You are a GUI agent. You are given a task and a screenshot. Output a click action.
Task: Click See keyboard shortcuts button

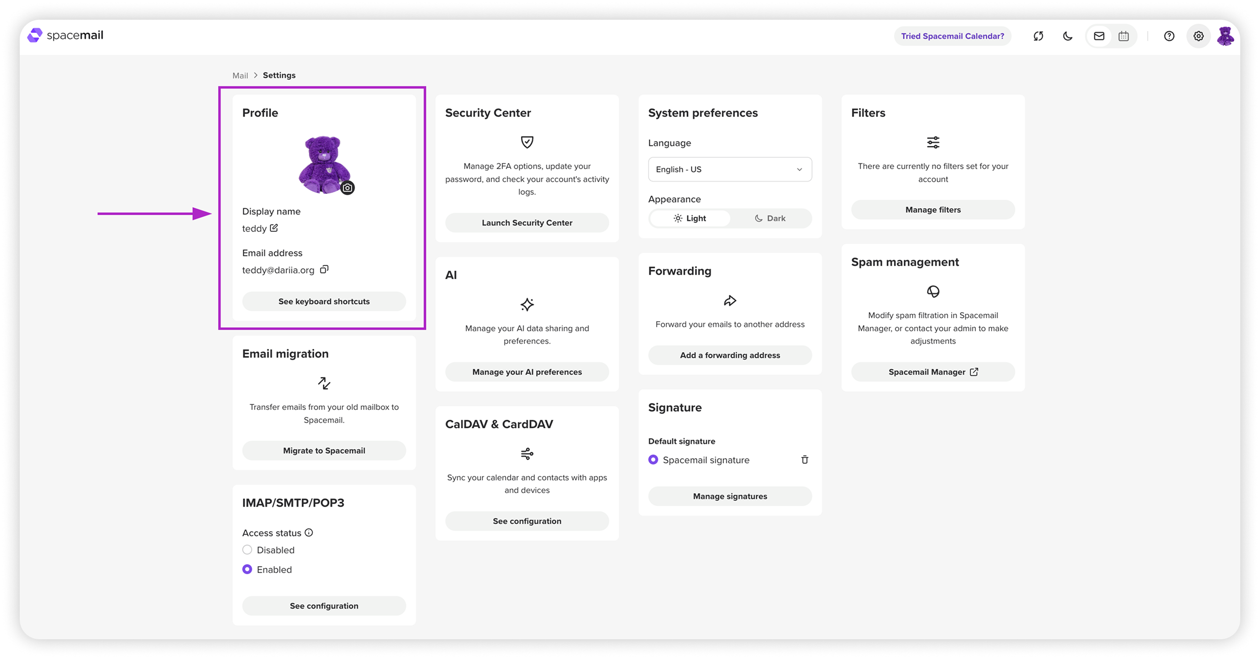[324, 301]
